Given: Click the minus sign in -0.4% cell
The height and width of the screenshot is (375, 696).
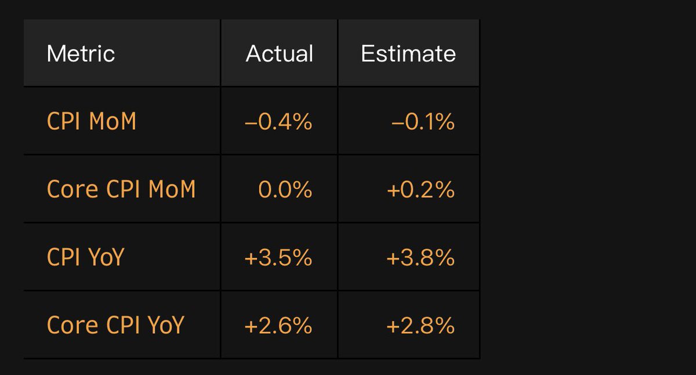Looking at the screenshot, I should coord(251,122).
